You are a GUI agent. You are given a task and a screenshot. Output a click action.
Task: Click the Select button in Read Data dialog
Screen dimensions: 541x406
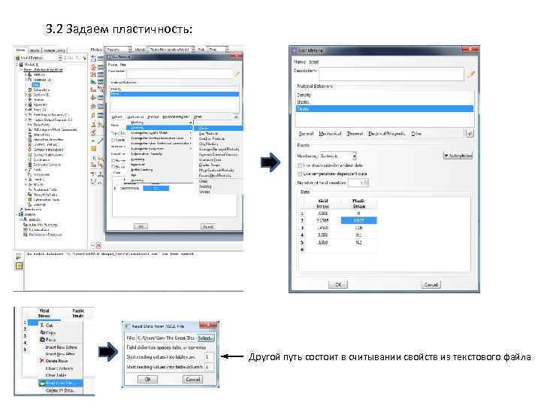coord(205,338)
